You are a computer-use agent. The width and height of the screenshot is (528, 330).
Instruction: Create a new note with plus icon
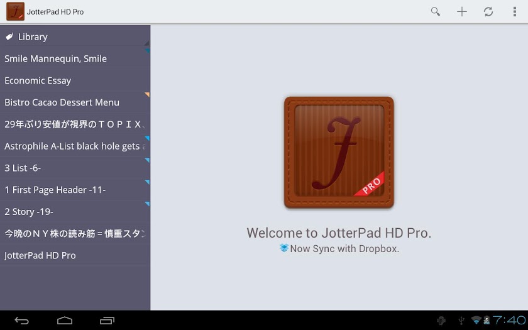[x=462, y=12]
